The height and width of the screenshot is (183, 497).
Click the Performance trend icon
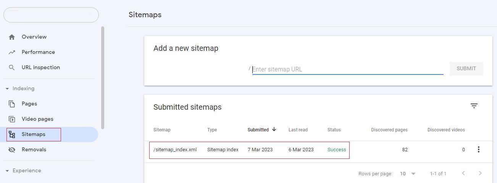click(x=12, y=52)
